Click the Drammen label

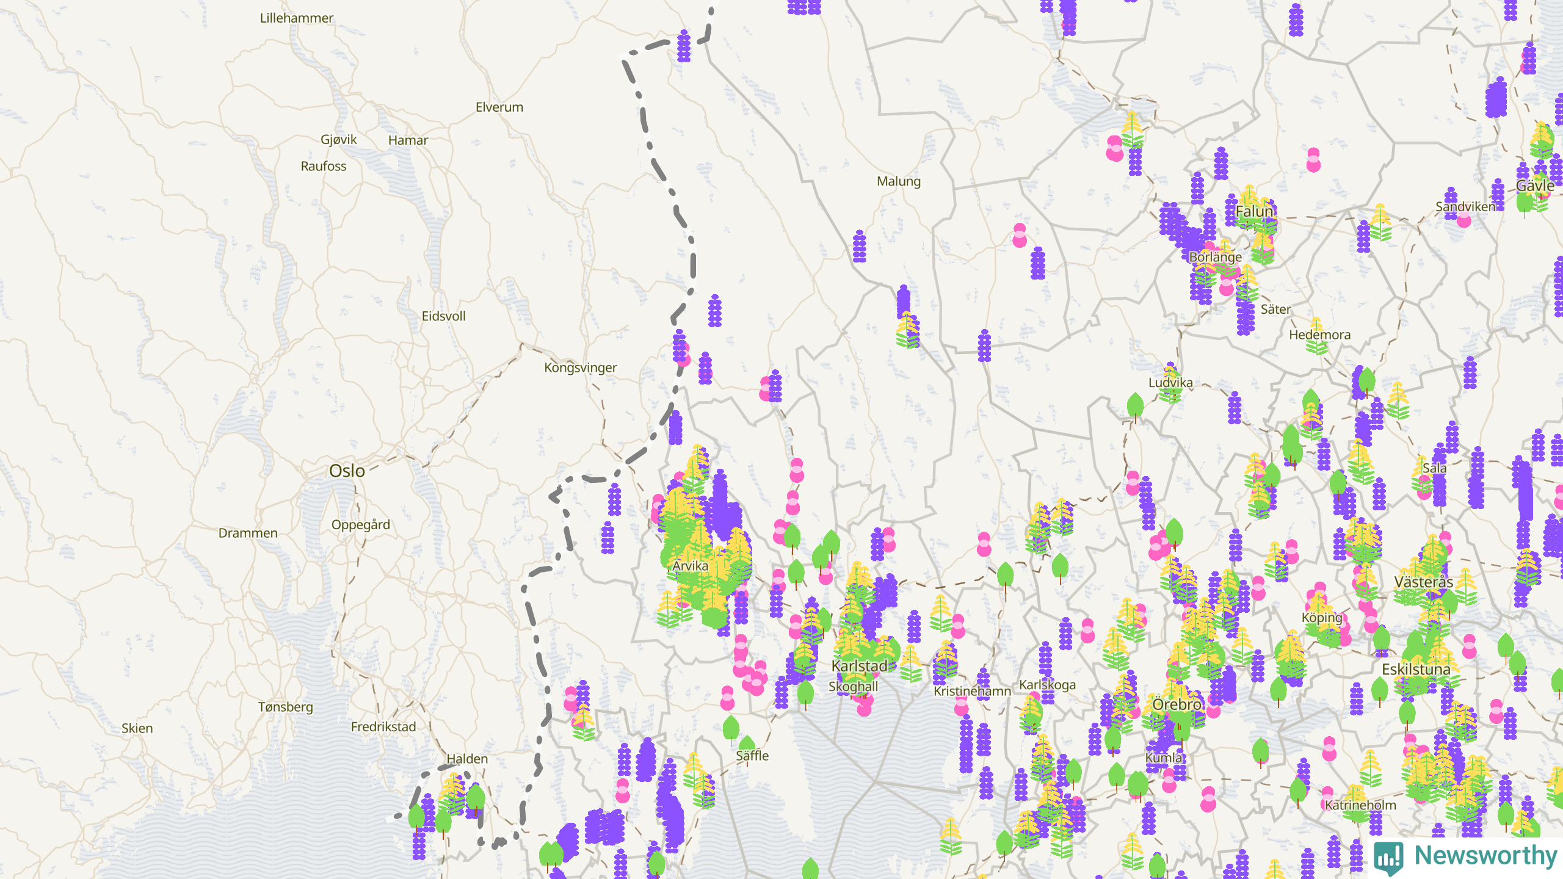248,533
